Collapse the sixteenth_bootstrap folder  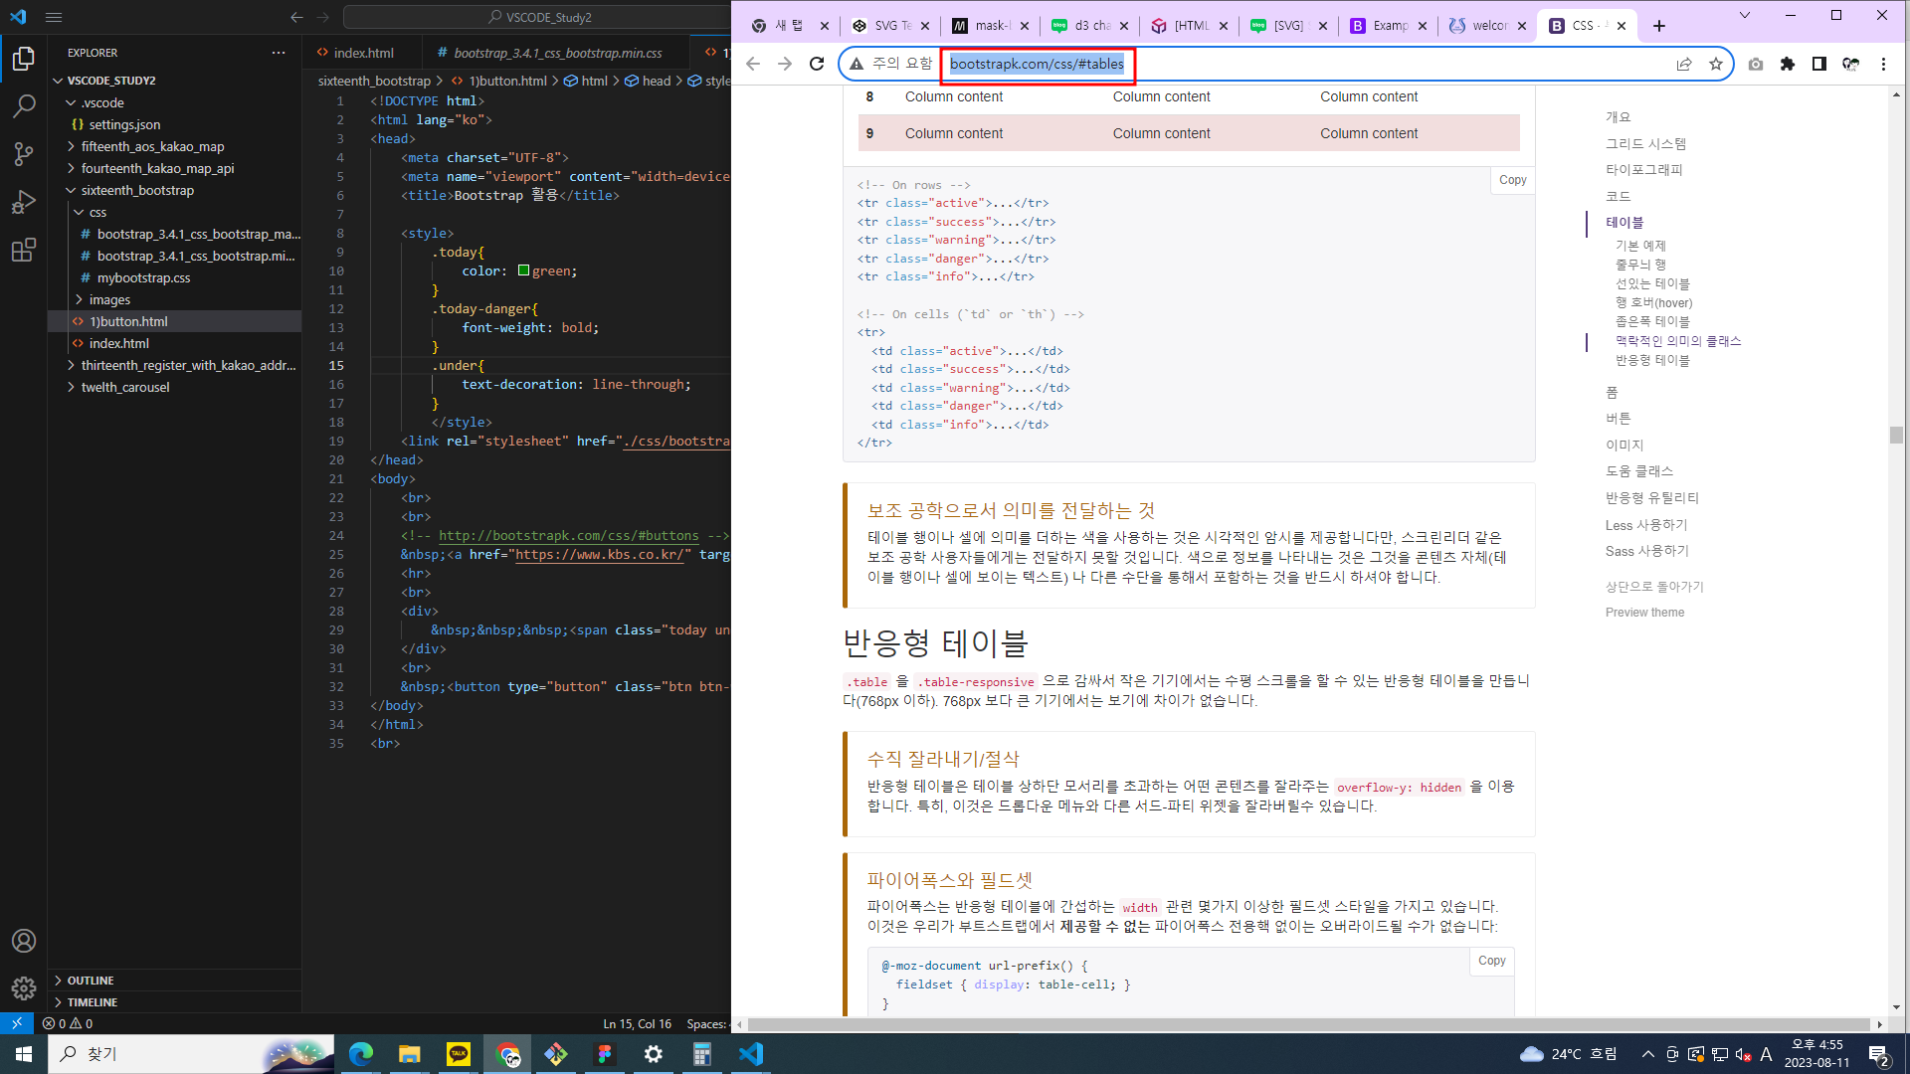137,190
